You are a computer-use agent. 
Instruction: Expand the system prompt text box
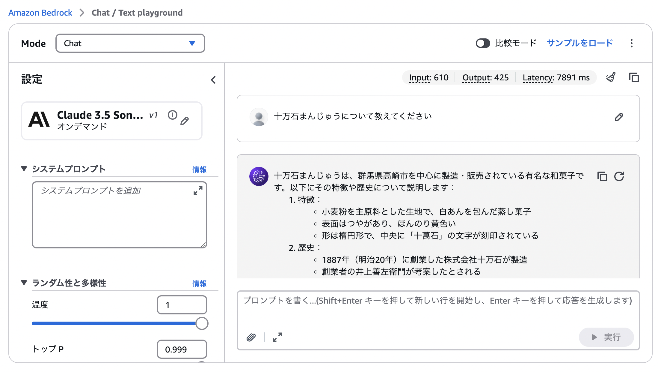pos(198,190)
